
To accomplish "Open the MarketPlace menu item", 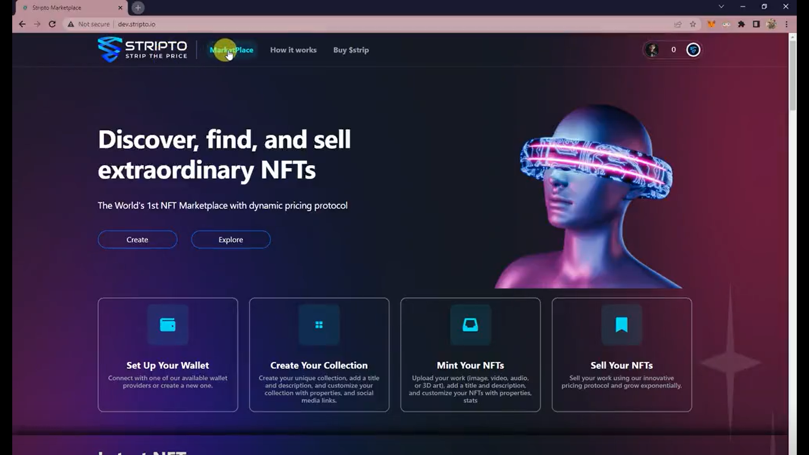I will pos(231,50).
